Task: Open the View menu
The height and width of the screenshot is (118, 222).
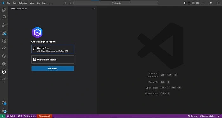Action: [32, 3]
